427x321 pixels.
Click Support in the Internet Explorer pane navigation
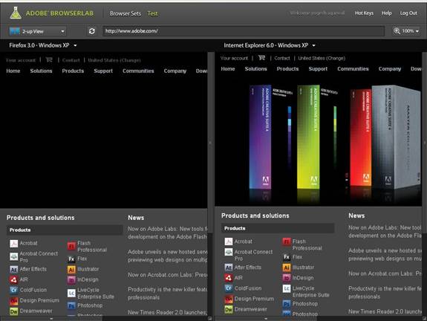pyautogui.click(x=318, y=69)
